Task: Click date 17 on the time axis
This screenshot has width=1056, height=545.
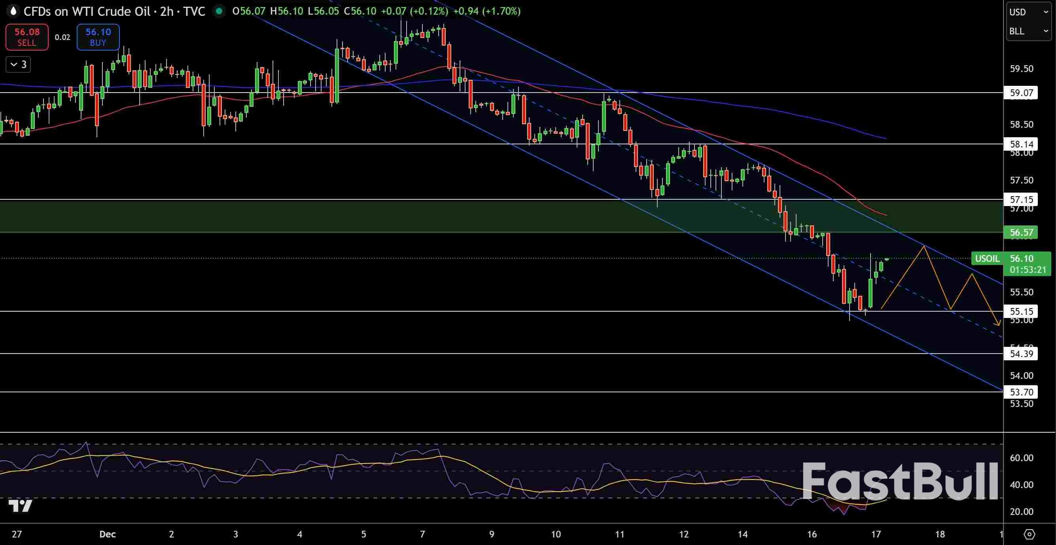Action: tap(876, 534)
